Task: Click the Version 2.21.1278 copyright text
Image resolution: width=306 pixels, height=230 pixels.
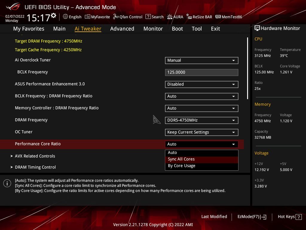Action: 153,225
